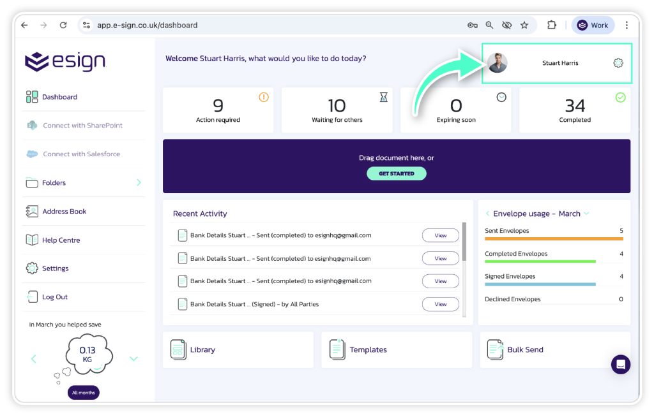This screenshot has width=654, height=417.
Task: Open Address Book from the sidebar
Action: pyautogui.click(x=64, y=212)
